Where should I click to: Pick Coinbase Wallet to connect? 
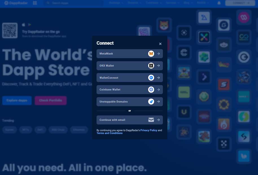point(130,90)
